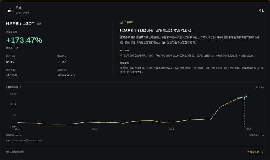
Task: Click the close price 0.1158
Action: 62,62
